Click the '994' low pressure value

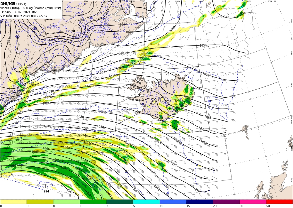[46, 191]
